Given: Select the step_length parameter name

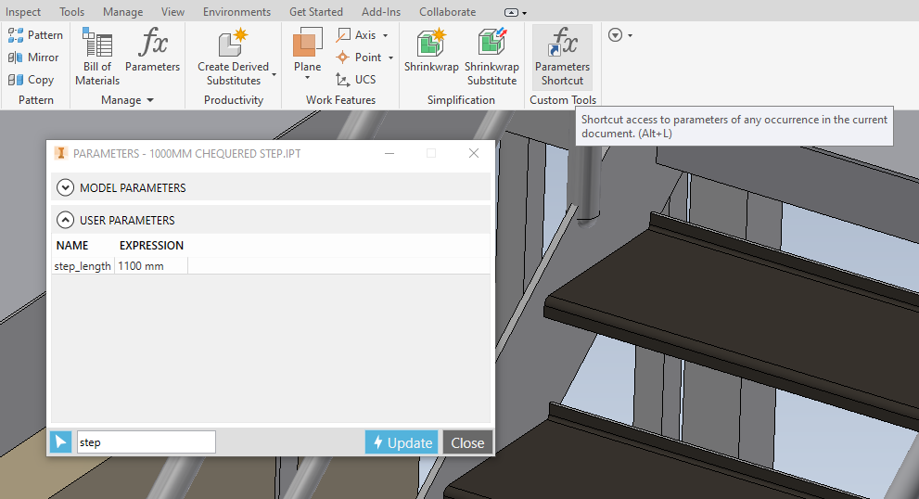Looking at the screenshot, I should pos(83,266).
